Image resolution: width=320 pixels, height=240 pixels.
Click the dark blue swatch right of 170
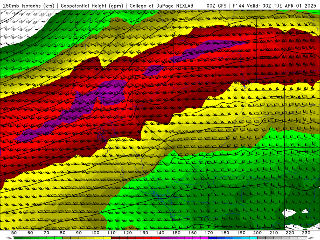213,238
